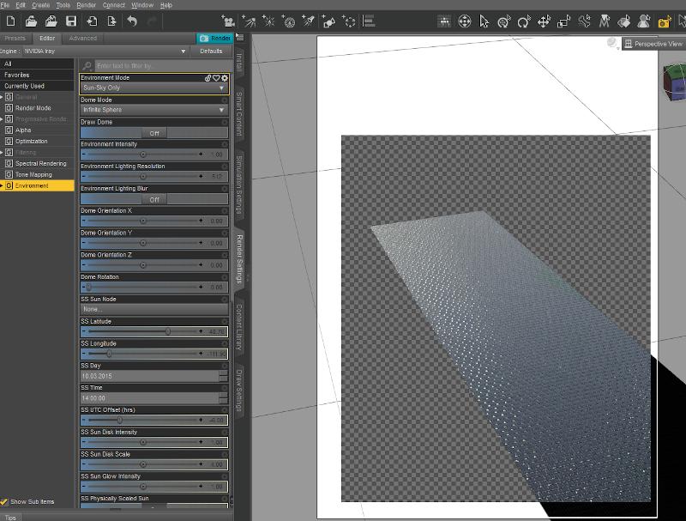686x521 pixels.
Task: Switch to the Advanced tab
Action: (82, 38)
